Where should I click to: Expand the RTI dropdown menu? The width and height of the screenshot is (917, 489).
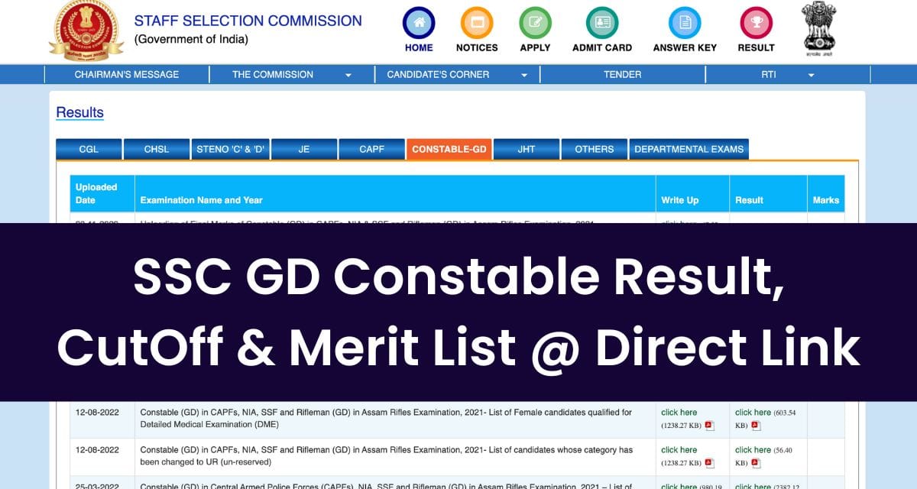[811, 75]
